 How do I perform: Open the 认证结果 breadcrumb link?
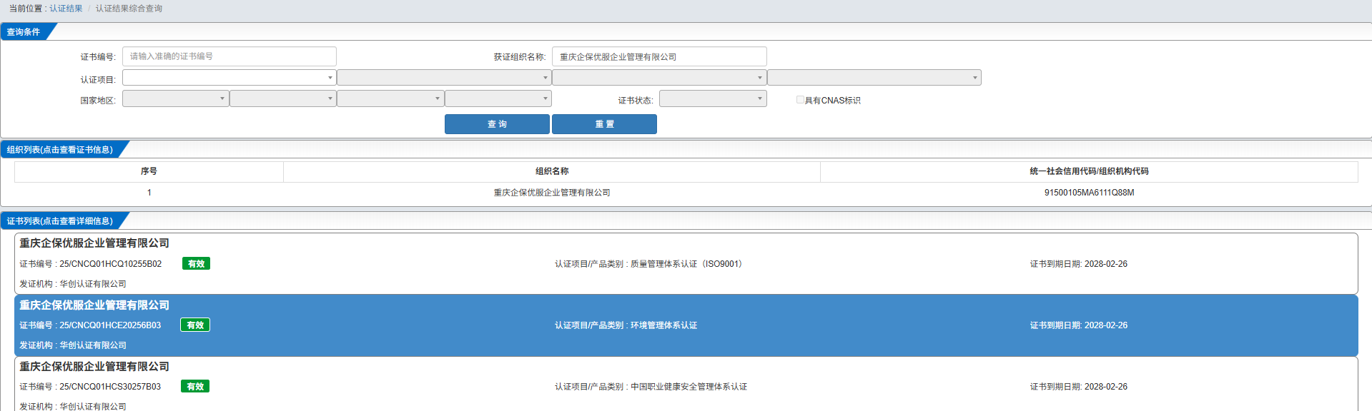coord(66,9)
